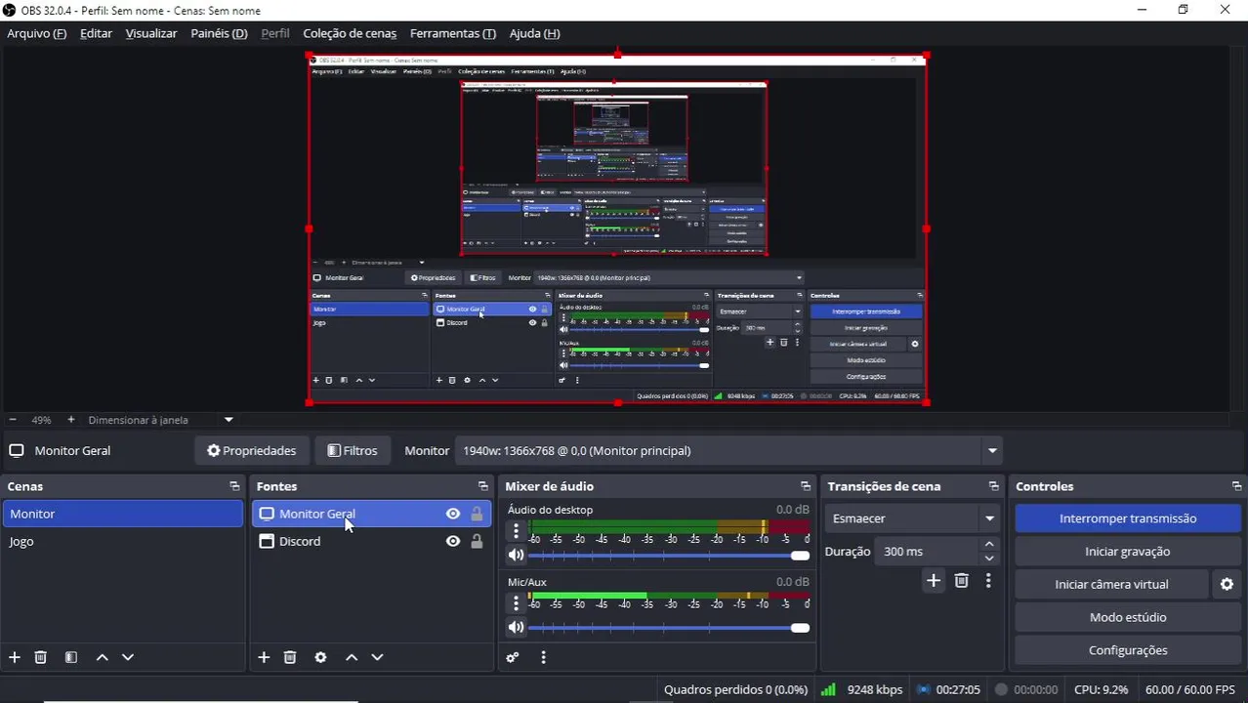The height and width of the screenshot is (703, 1248).
Task: Zoom out preview with minus icon
Action: 13,420
